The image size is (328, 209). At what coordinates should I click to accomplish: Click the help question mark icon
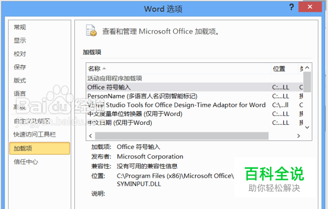pos(292,7)
